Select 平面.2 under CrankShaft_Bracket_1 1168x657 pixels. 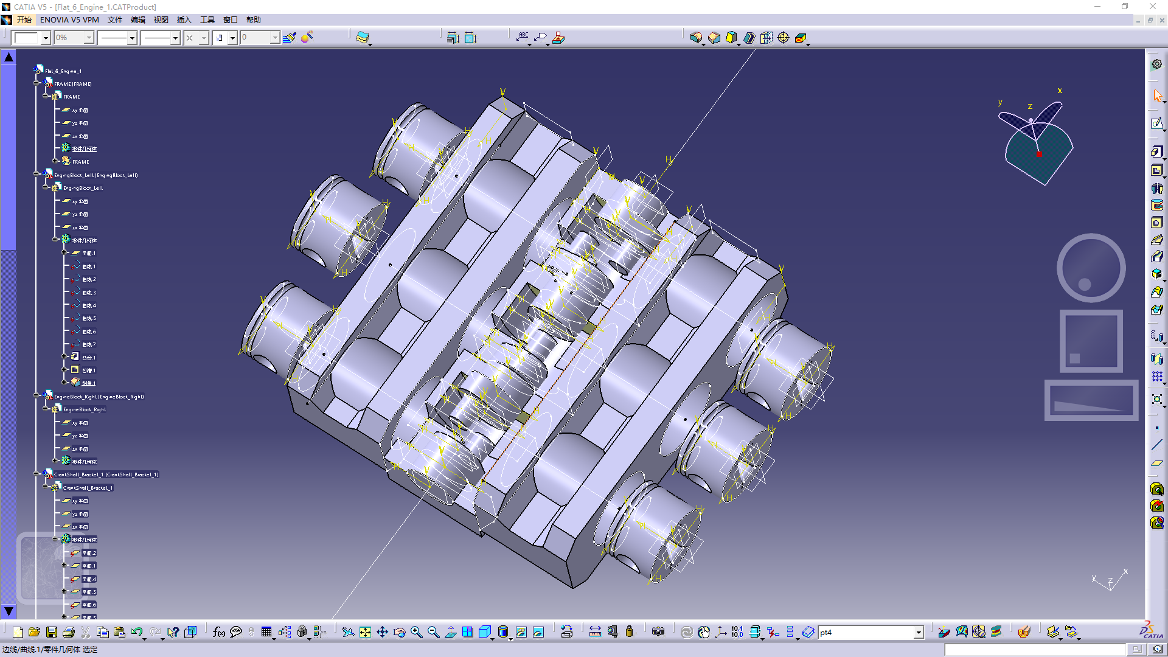pyautogui.click(x=89, y=553)
